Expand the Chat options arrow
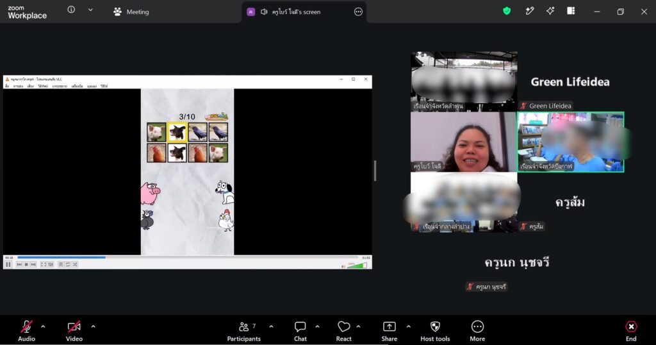 (317, 326)
